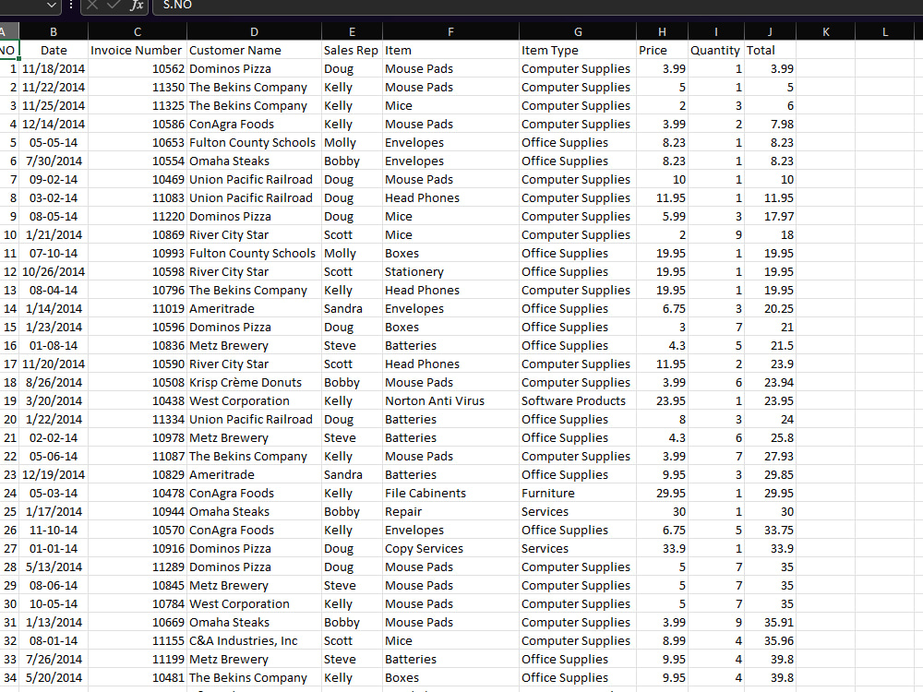Select the total value 17.97

point(770,216)
